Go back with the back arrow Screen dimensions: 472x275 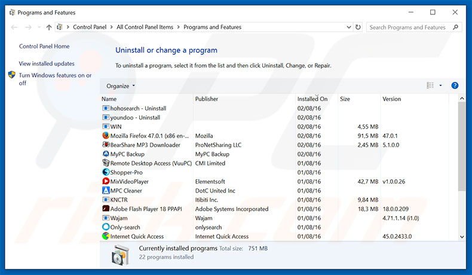(x=14, y=27)
